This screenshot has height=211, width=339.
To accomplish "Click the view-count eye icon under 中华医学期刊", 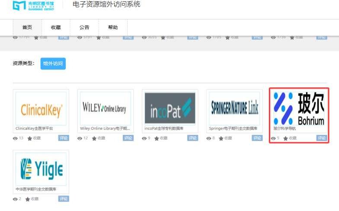I will pos(15,199).
